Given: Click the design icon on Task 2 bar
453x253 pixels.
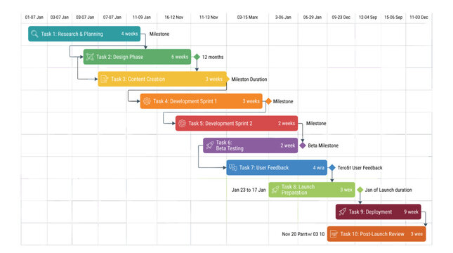Looking at the screenshot, I should tap(90, 57).
